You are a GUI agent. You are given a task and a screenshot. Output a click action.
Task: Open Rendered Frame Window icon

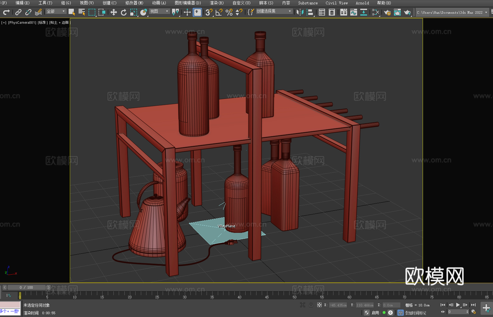pos(397,12)
